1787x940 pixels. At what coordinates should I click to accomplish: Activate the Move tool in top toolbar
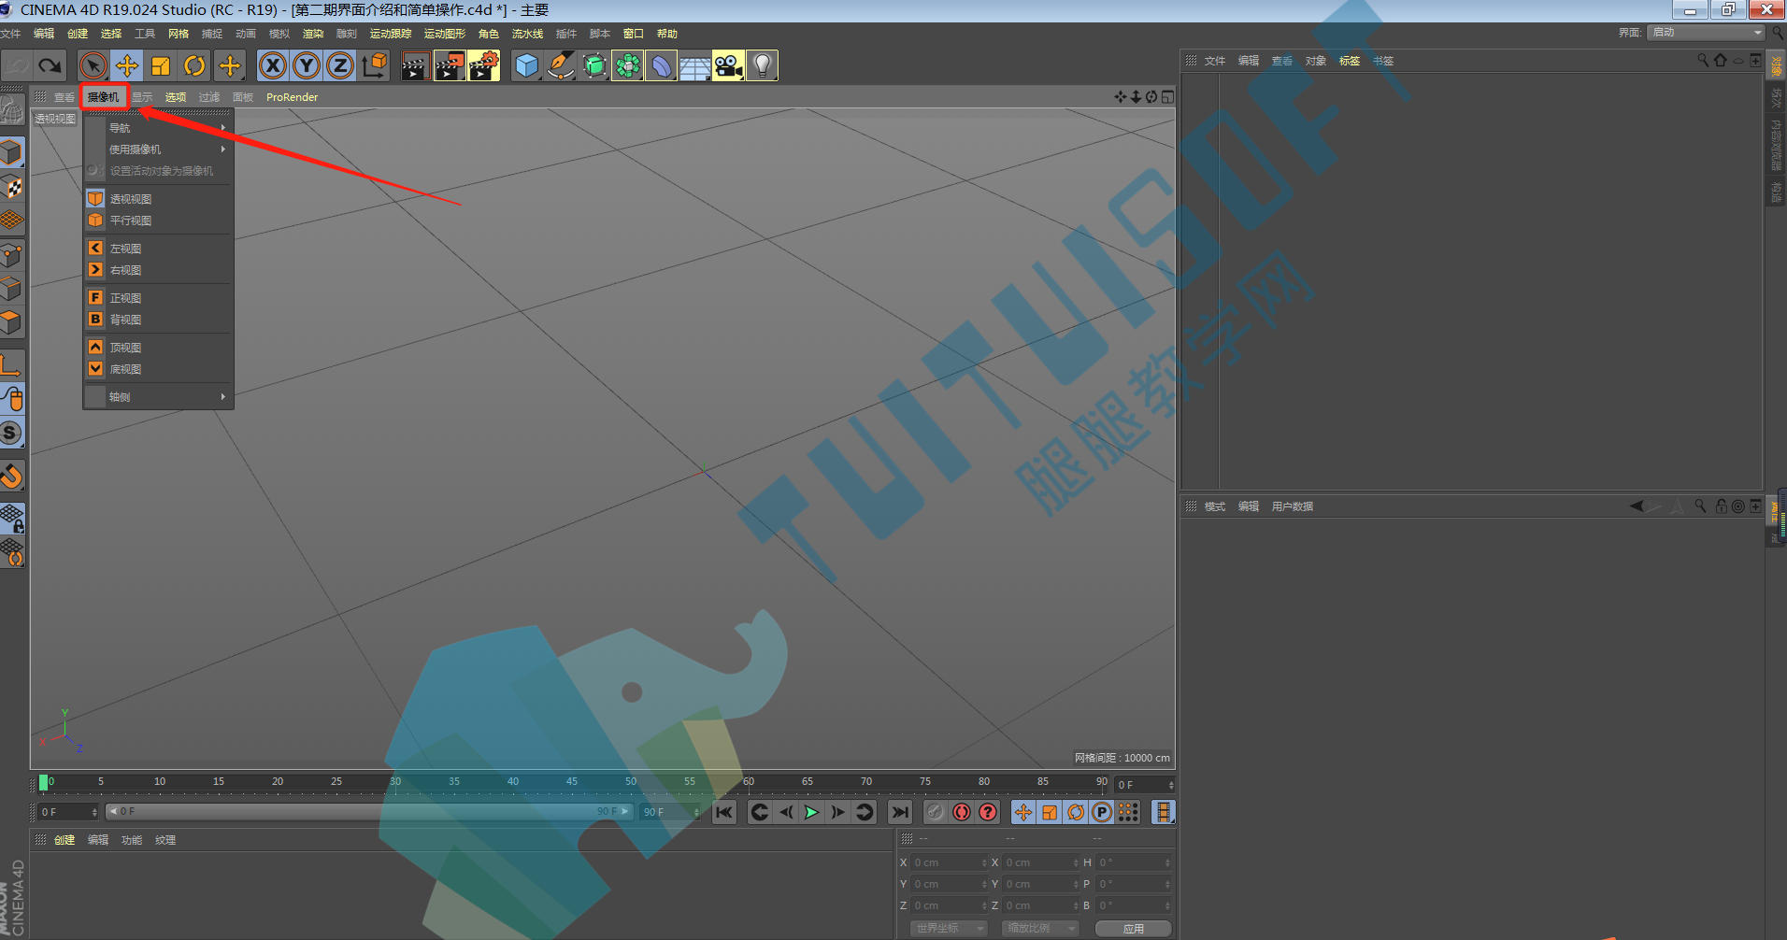[126, 65]
